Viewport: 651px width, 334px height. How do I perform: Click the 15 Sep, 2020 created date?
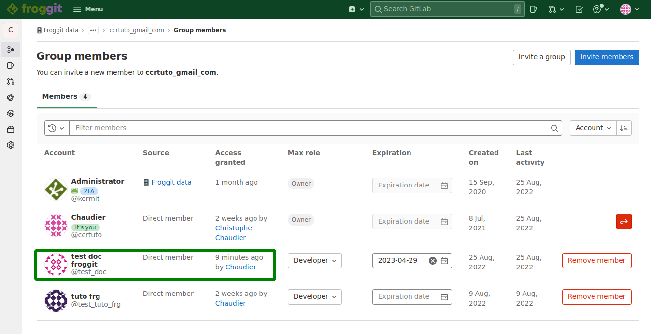[481, 187]
